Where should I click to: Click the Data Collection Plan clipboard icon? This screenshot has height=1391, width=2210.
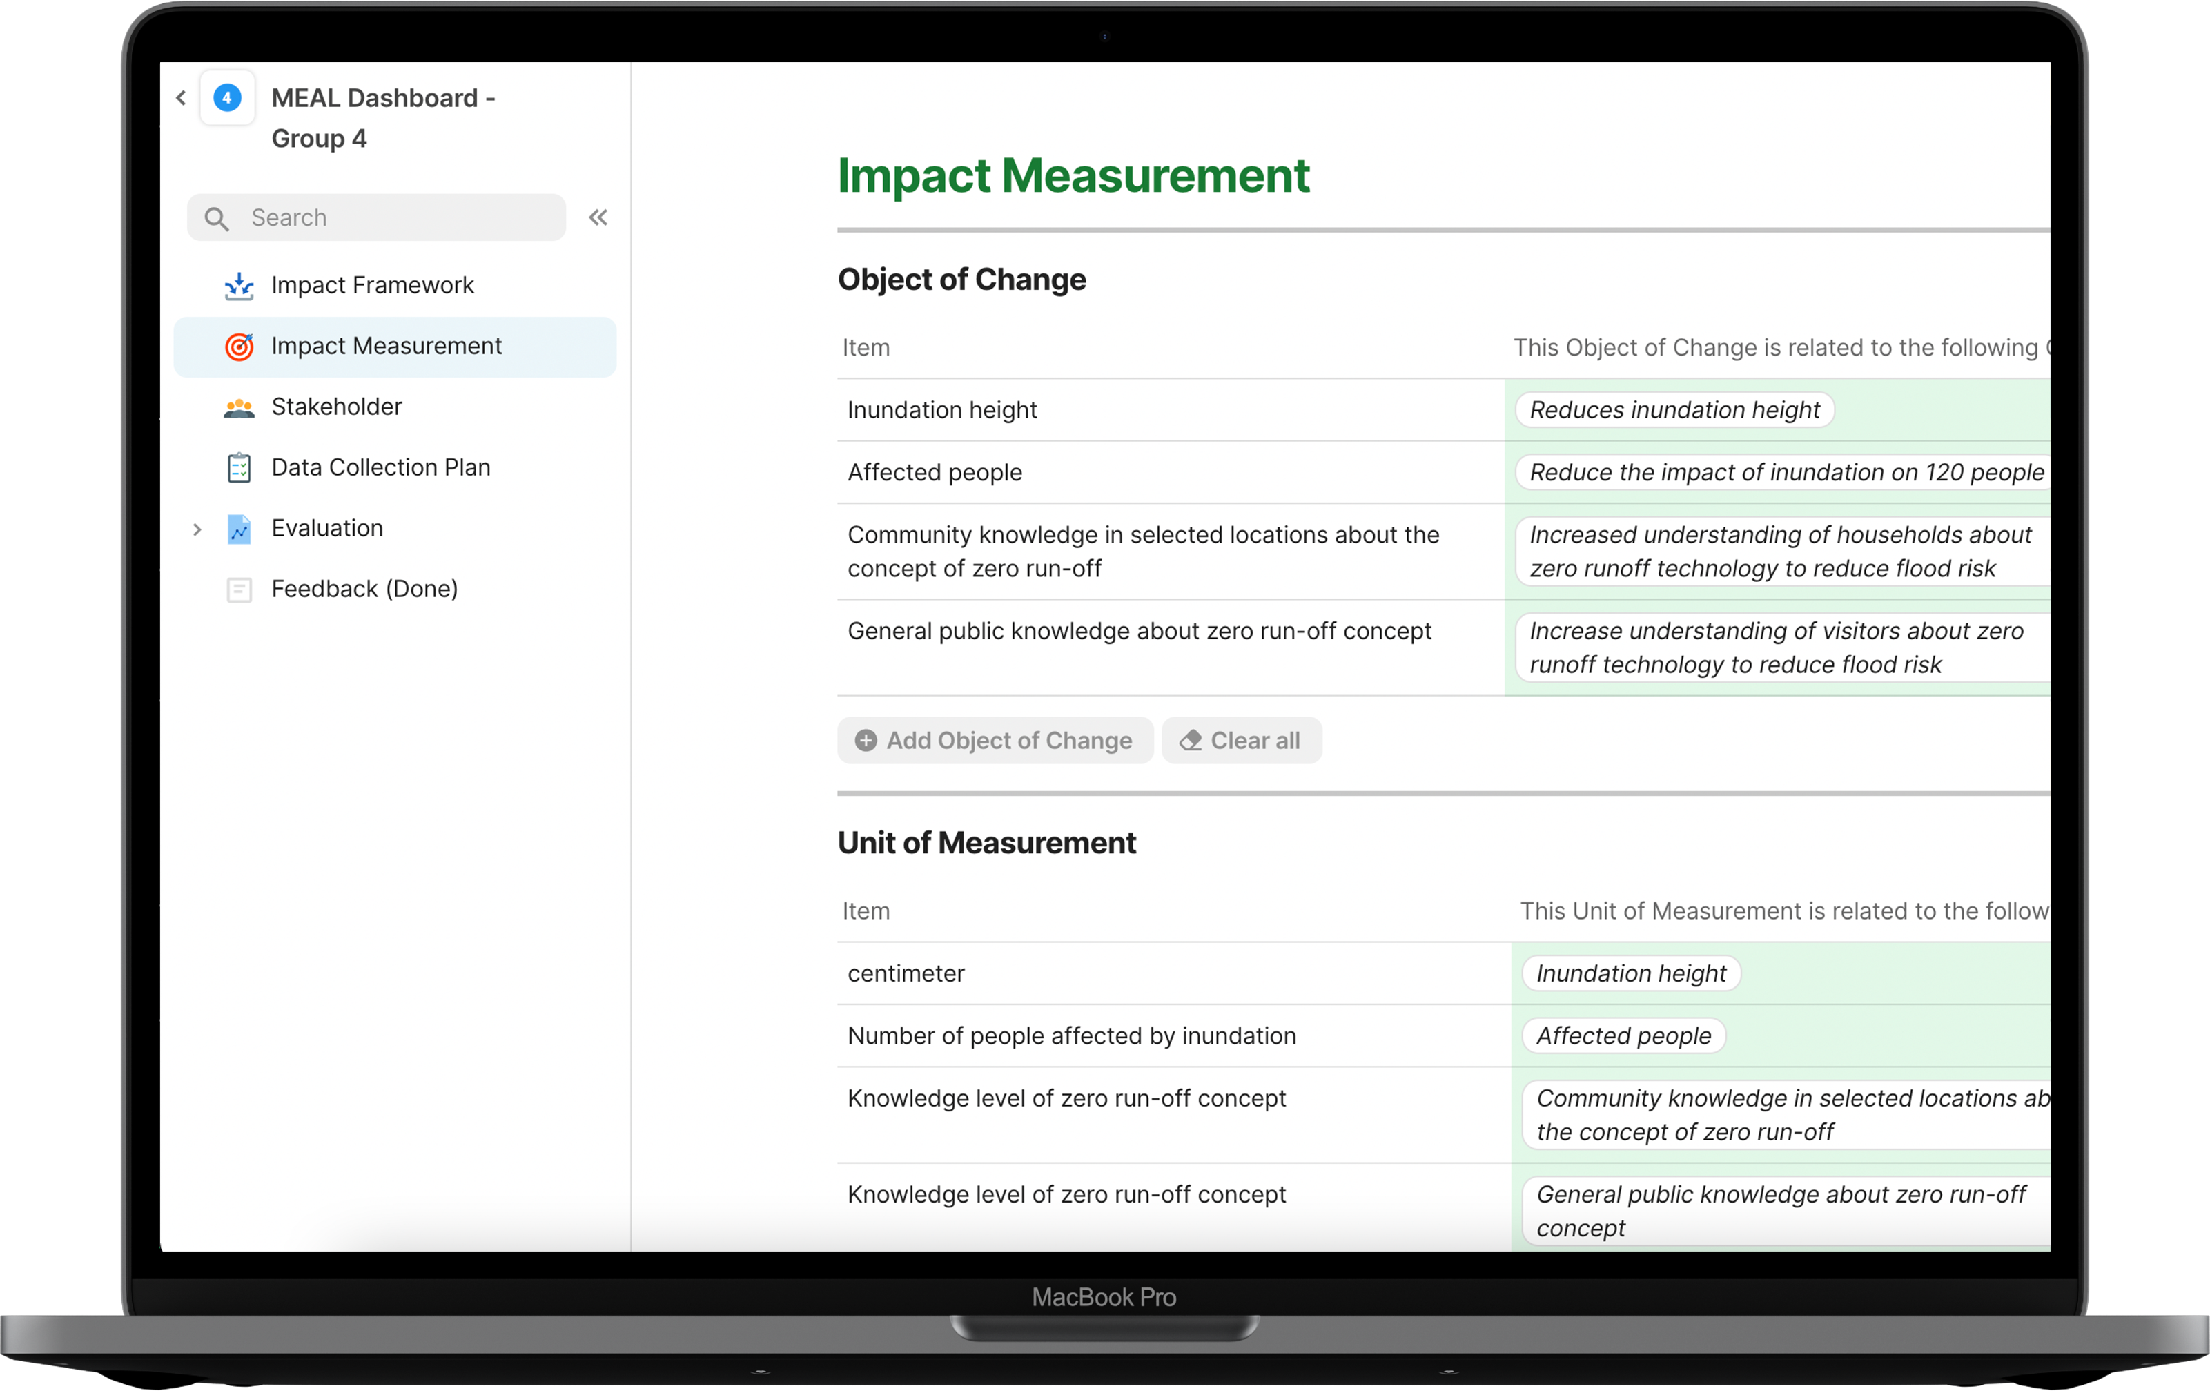click(x=239, y=468)
